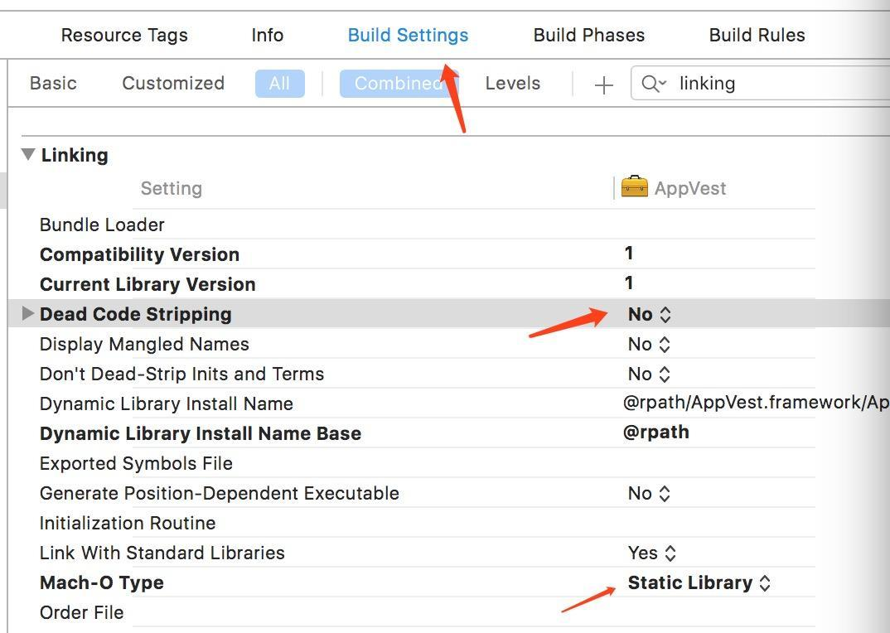This screenshot has height=633, width=890.
Task: Go to the Info tab
Action: 267,35
